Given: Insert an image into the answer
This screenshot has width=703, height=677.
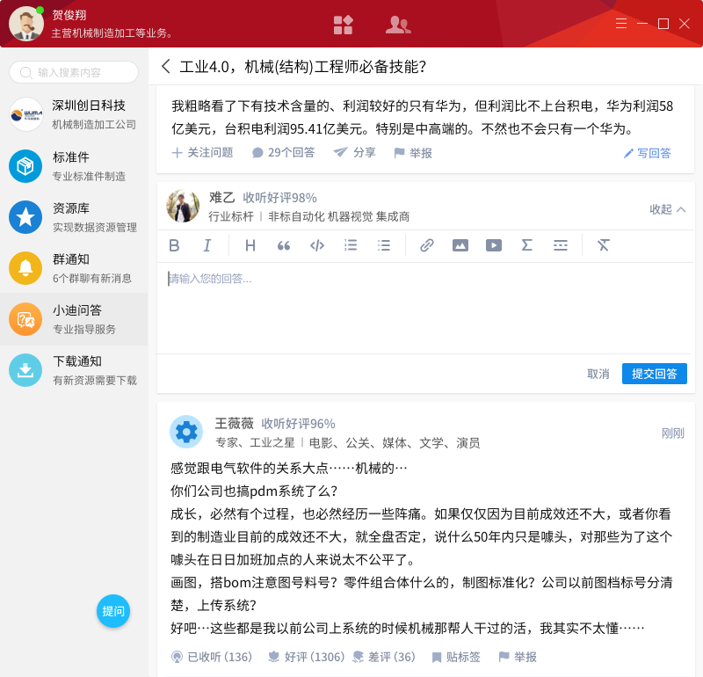Looking at the screenshot, I should [460, 245].
